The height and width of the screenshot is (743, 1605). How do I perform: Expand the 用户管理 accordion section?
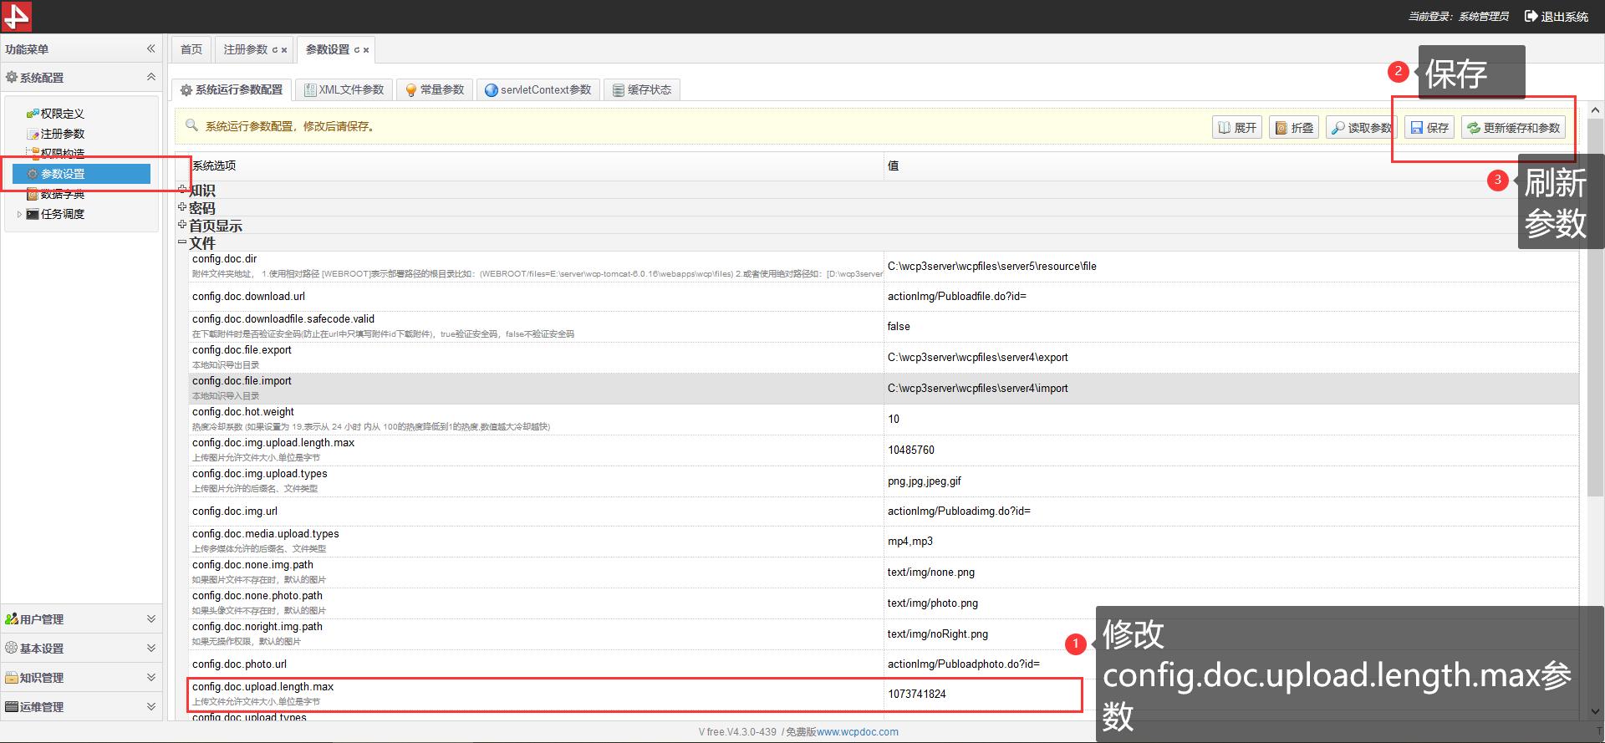pos(151,619)
